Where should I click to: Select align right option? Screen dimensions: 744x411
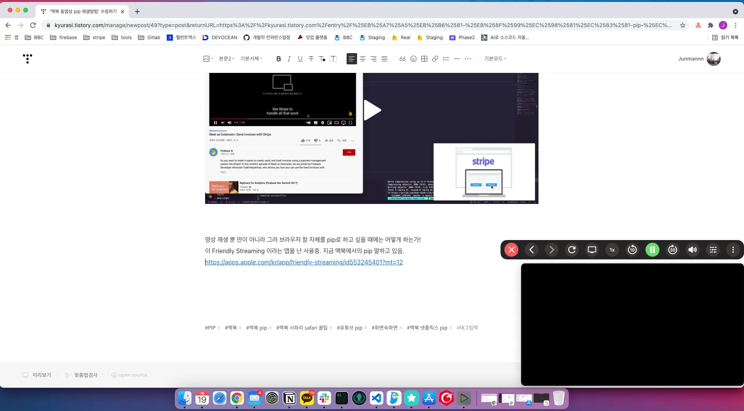tap(373, 59)
